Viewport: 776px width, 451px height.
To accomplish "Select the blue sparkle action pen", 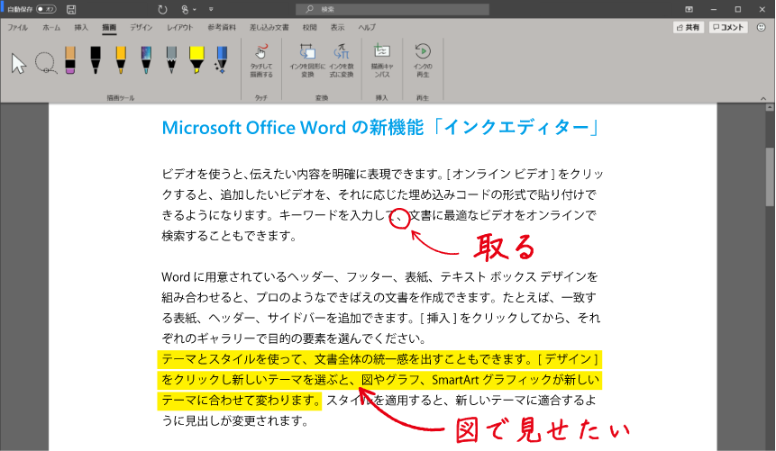I will pyautogui.click(x=221, y=59).
